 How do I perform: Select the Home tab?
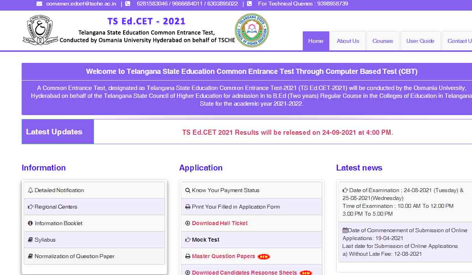click(316, 41)
